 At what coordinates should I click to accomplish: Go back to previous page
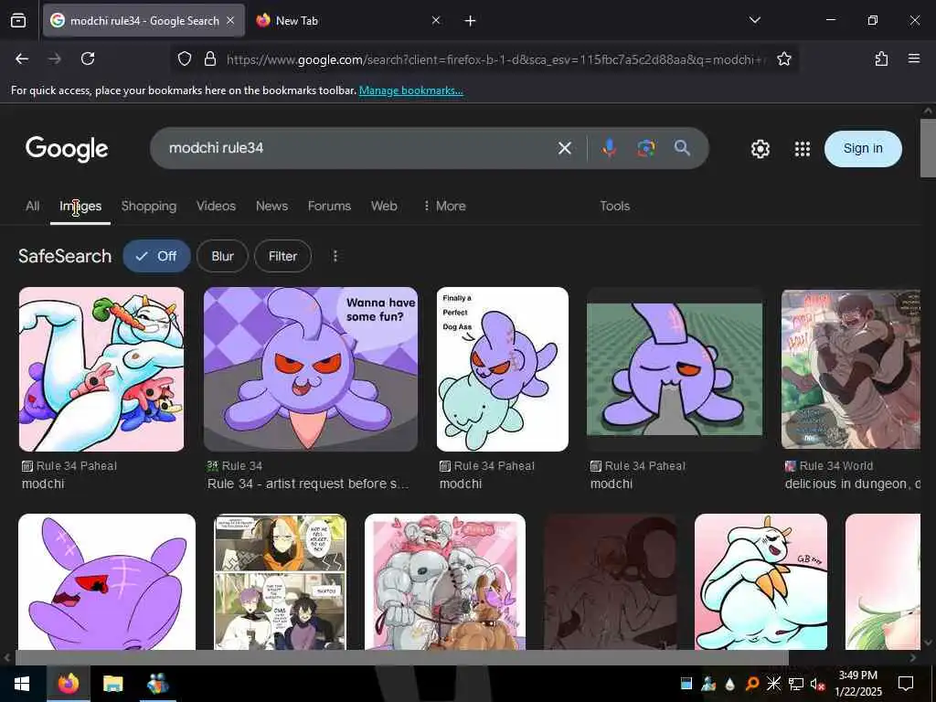point(22,58)
